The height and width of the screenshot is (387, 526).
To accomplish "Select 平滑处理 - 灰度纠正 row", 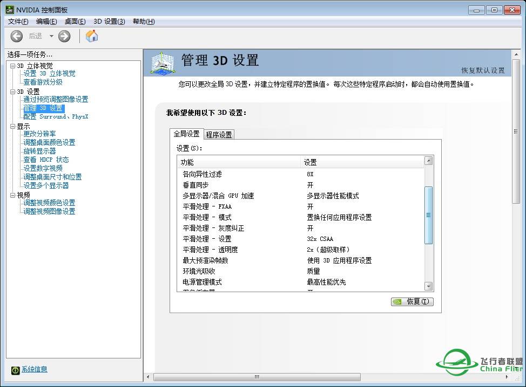I will (x=301, y=228).
